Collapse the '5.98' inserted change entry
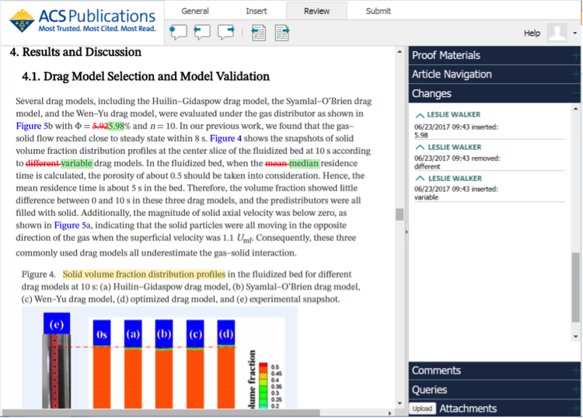Viewport: 583px width, 418px height. pos(420,115)
